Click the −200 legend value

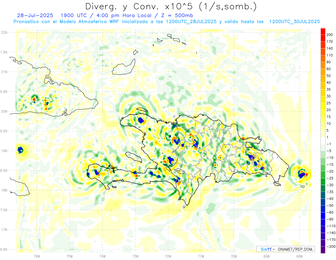pos(331,247)
